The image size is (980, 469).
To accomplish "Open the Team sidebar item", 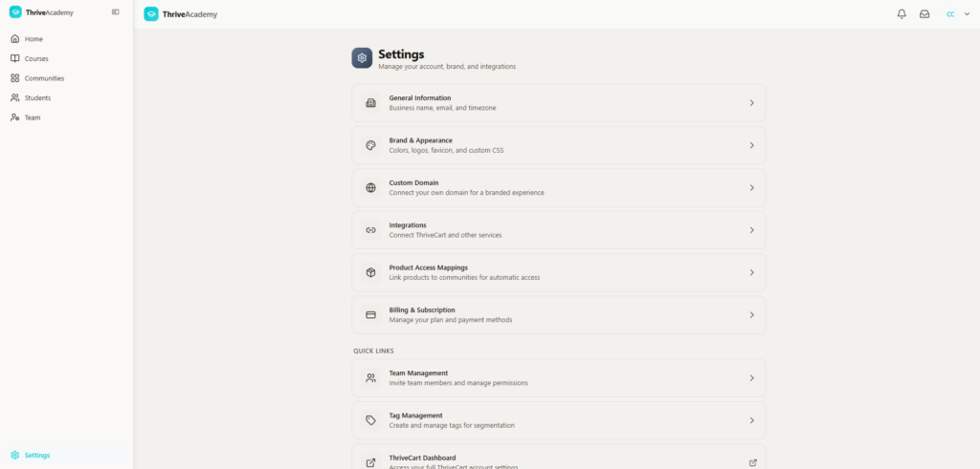I will point(33,117).
